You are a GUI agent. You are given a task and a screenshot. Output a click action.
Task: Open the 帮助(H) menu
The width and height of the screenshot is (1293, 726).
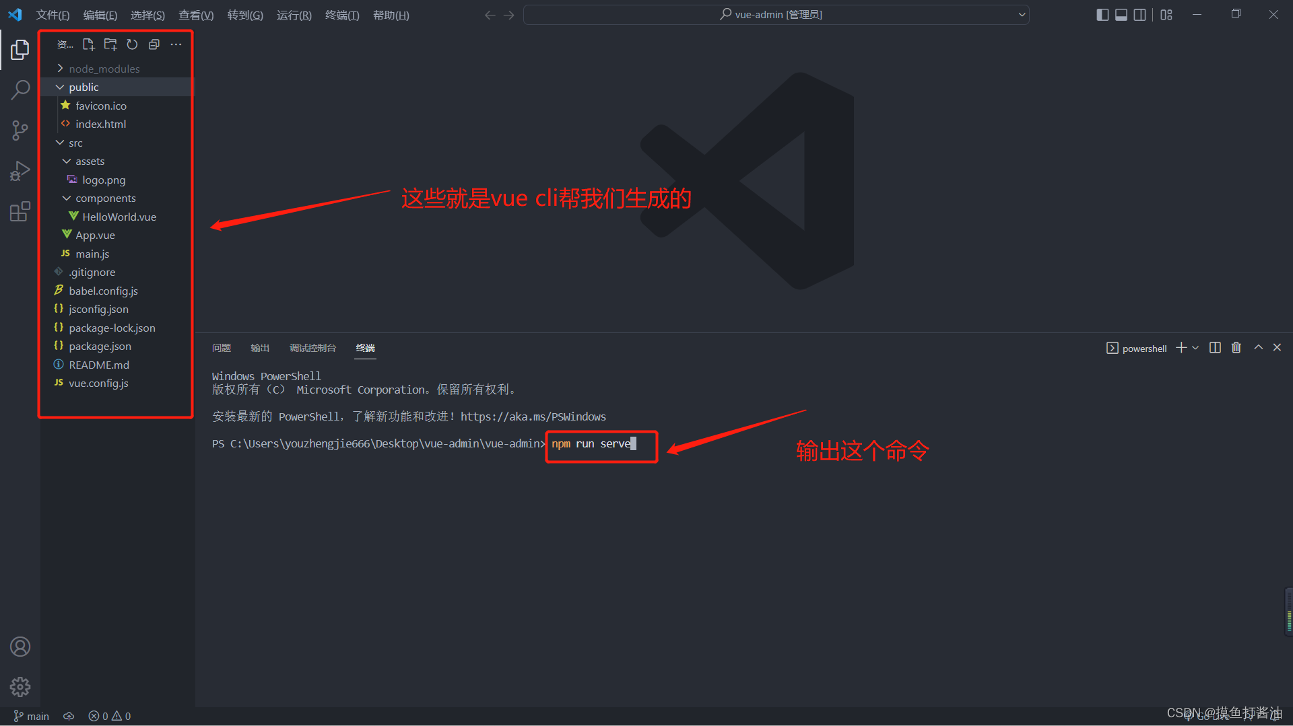(391, 15)
